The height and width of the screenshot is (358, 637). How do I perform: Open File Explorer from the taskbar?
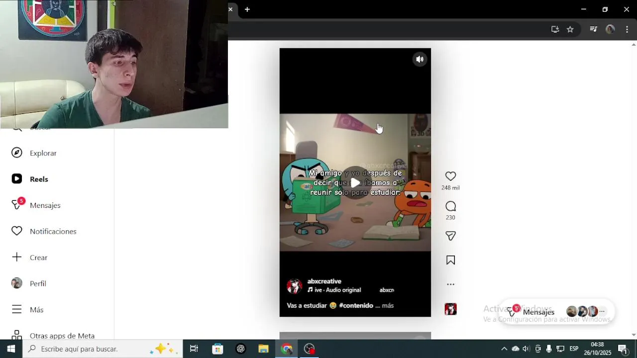click(264, 349)
